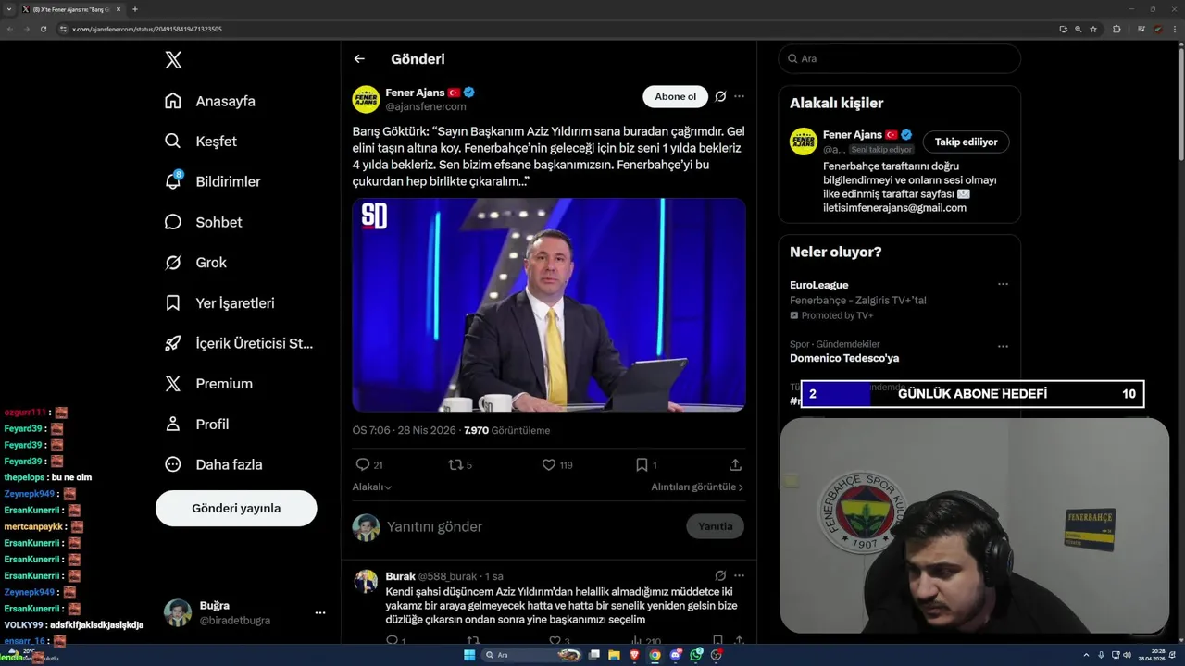
Task: Open Windows Start menu
Action: (x=469, y=655)
